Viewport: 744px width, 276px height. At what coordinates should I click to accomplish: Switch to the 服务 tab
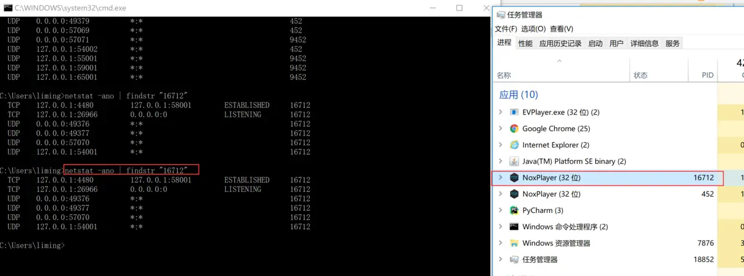tap(673, 43)
